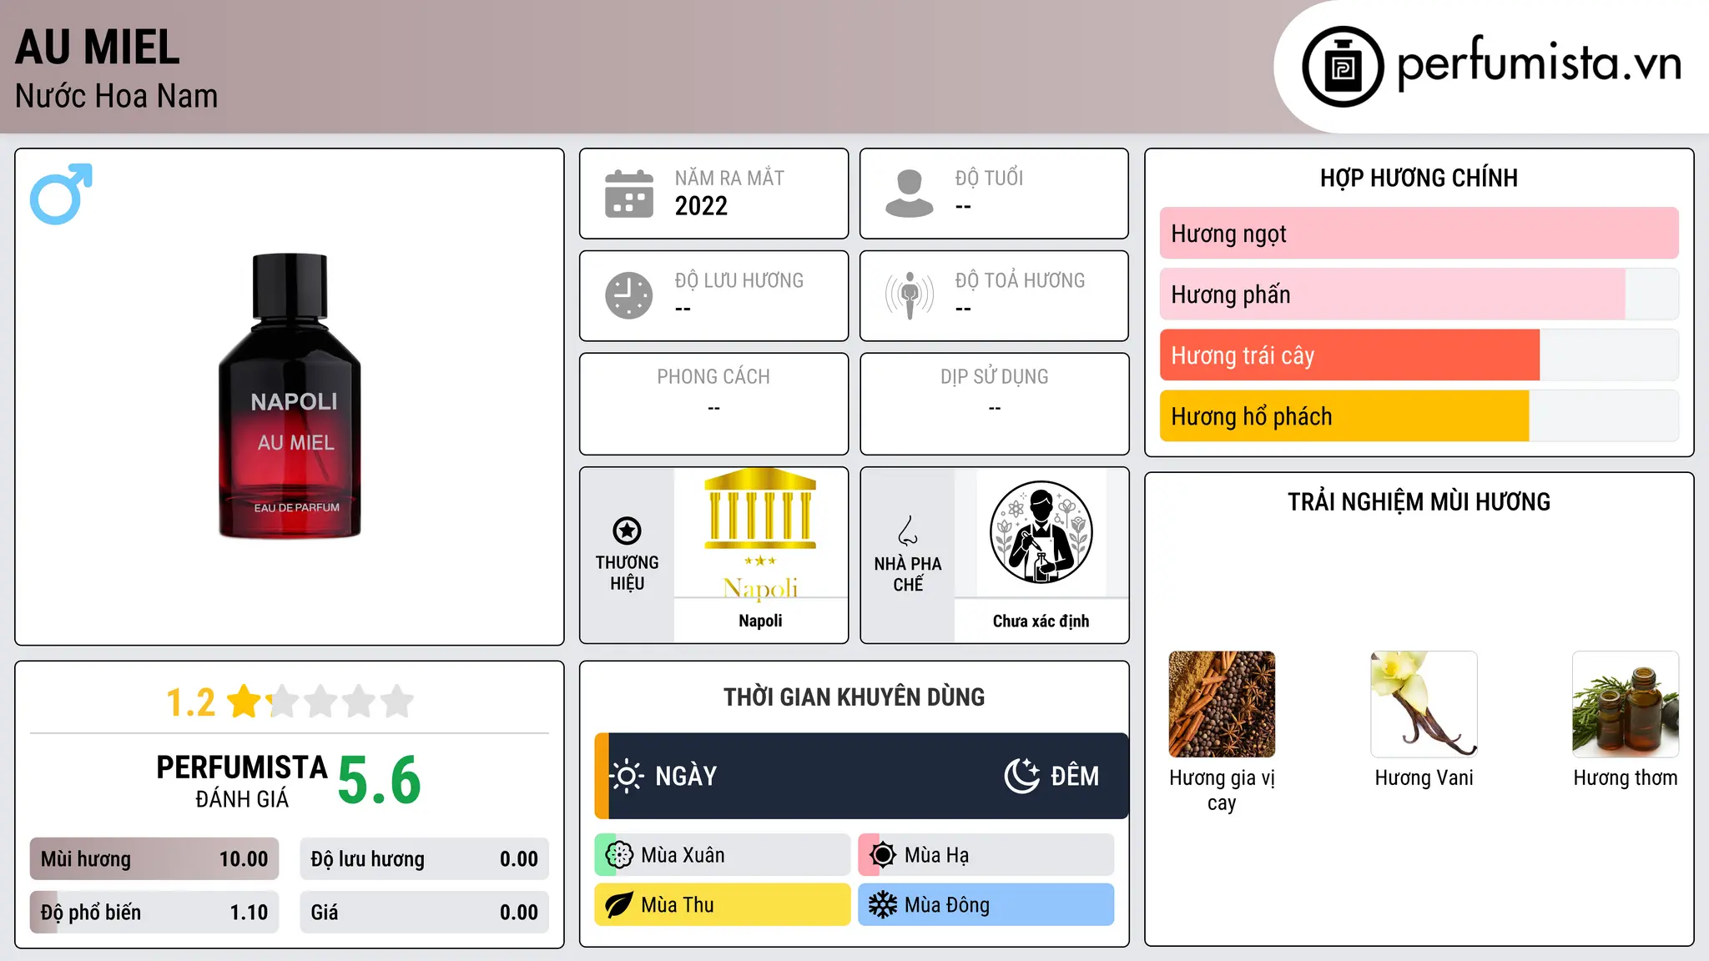Click the sillage icon for Độ toả hương
Image resolution: width=1709 pixels, height=961 pixels.
click(x=910, y=295)
